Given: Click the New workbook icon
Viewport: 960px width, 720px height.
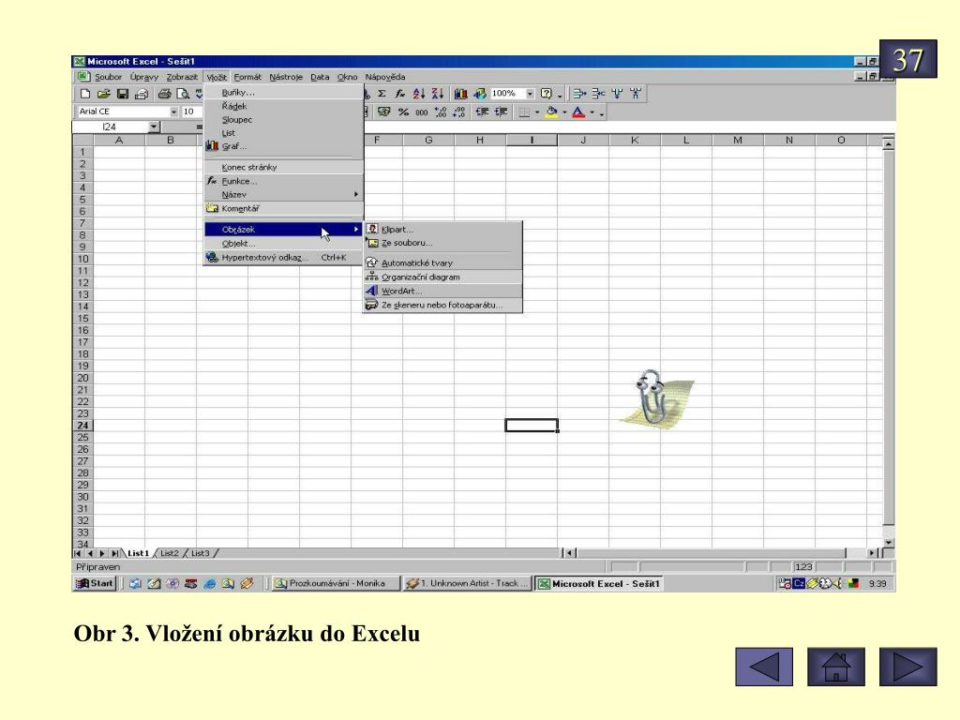Looking at the screenshot, I should click(85, 94).
